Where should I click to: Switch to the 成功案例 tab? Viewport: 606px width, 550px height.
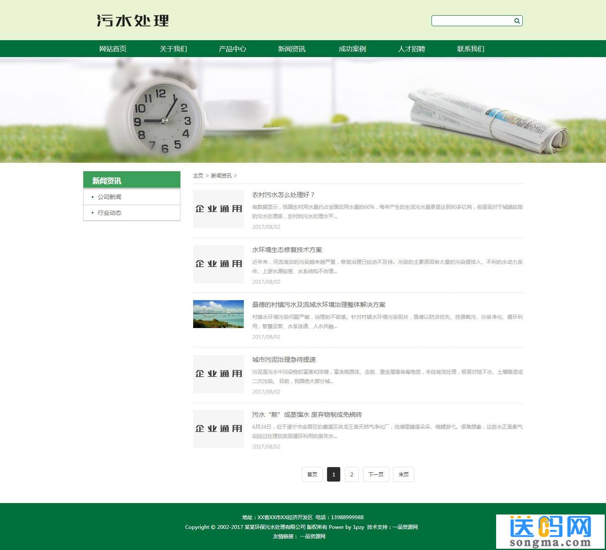pyautogui.click(x=352, y=49)
